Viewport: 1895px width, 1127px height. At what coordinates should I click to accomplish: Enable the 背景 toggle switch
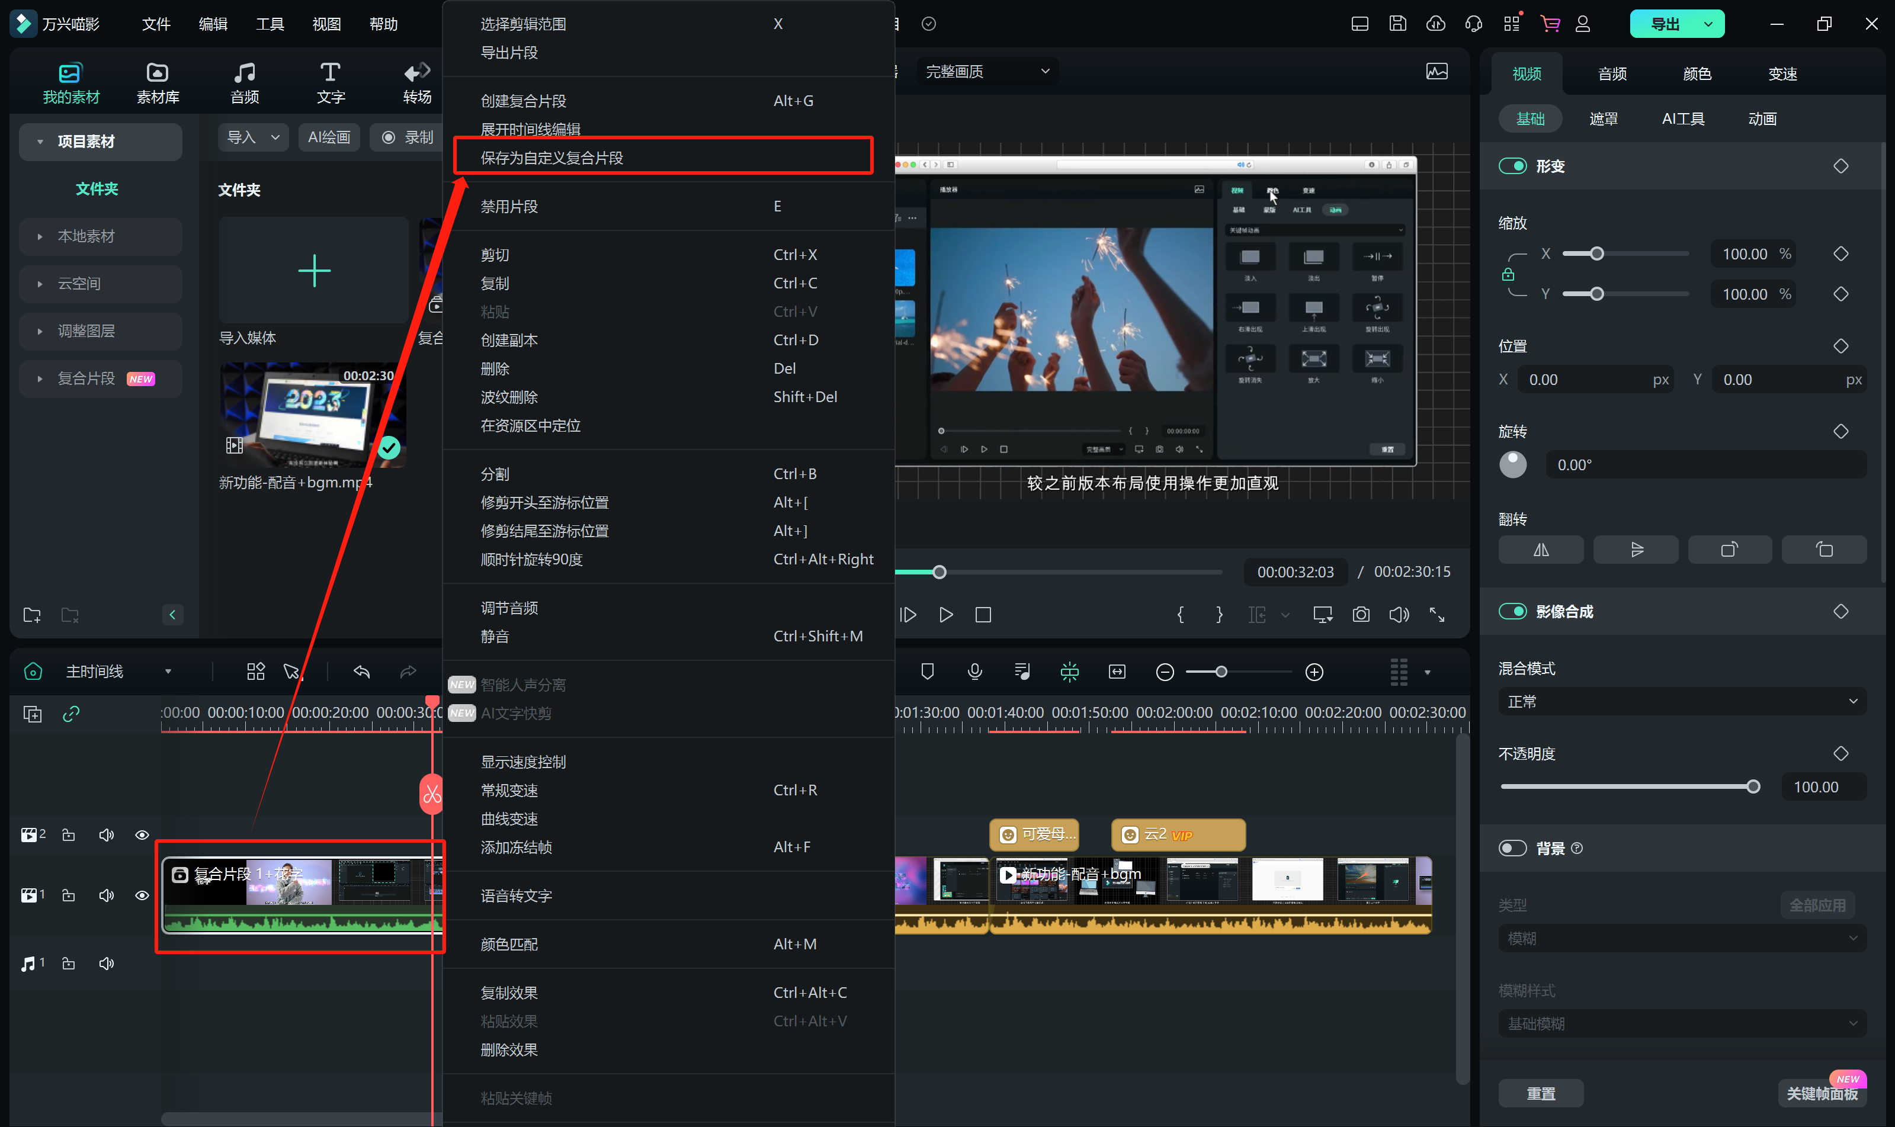click(1512, 848)
